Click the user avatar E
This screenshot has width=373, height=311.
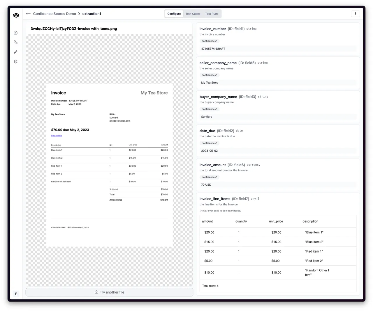coord(16,294)
